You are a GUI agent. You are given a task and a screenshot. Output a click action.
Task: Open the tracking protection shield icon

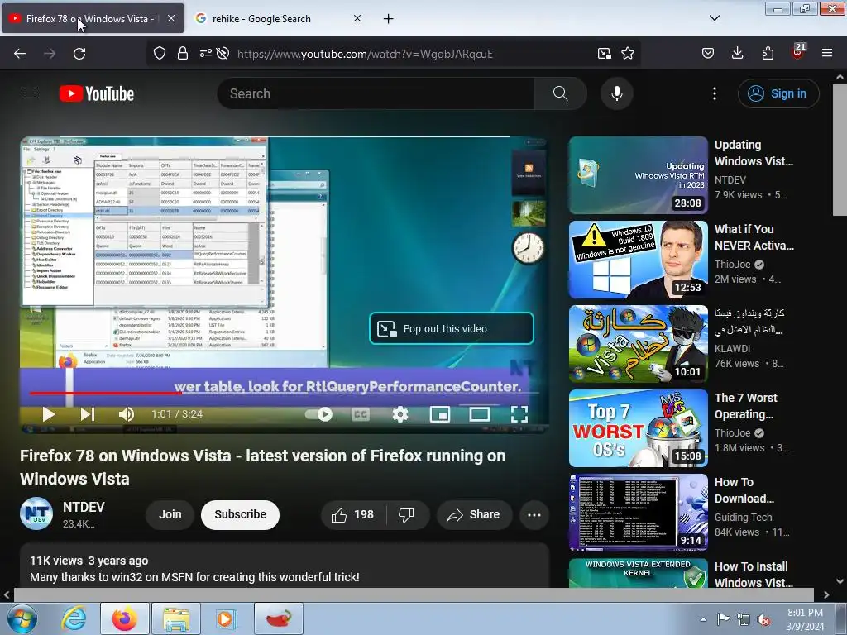point(160,54)
